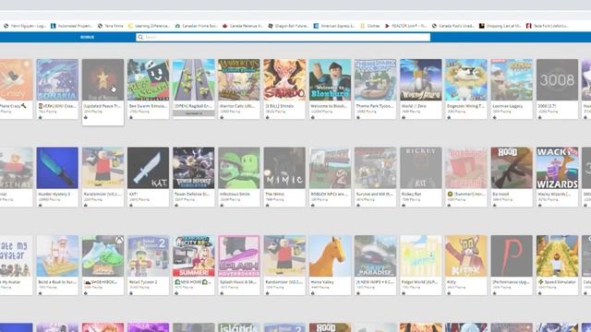This screenshot has height=332, width=591.
Task: Open Splash hoverboards game thumbnail
Action: pyautogui.click(x=239, y=256)
